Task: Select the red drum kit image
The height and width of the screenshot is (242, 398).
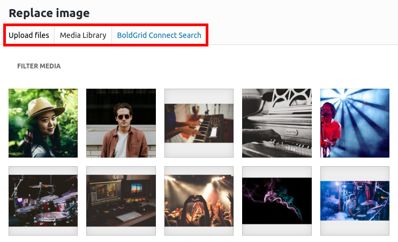Action: pos(43,201)
